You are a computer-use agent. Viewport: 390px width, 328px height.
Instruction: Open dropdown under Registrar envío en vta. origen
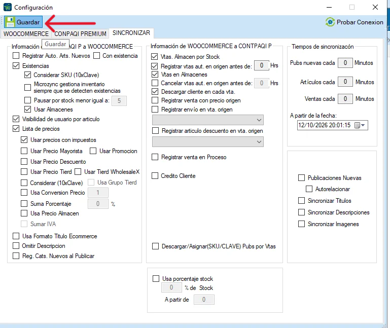pos(208,120)
